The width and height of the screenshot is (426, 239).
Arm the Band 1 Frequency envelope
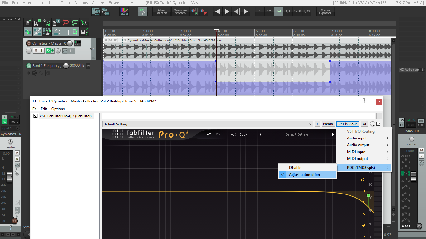click(29, 66)
